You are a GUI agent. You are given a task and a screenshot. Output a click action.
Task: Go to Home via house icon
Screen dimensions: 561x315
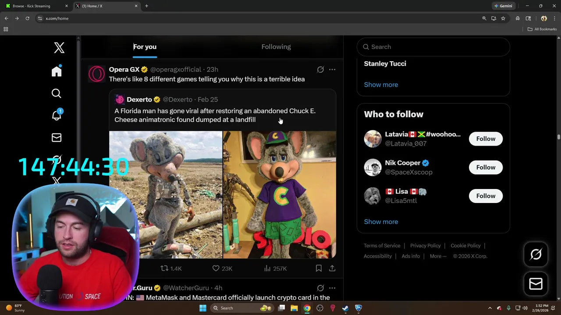(57, 71)
